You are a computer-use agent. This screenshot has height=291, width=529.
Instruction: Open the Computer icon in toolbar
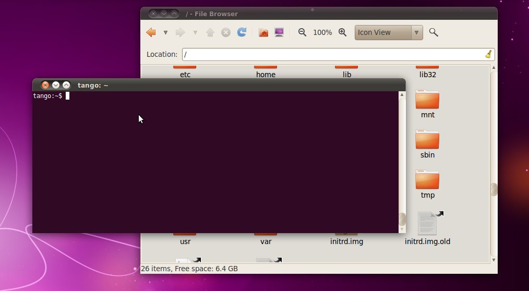tap(279, 32)
